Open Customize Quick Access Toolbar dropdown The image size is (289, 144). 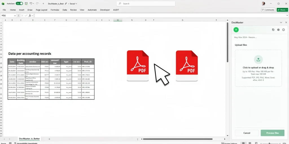43,3
